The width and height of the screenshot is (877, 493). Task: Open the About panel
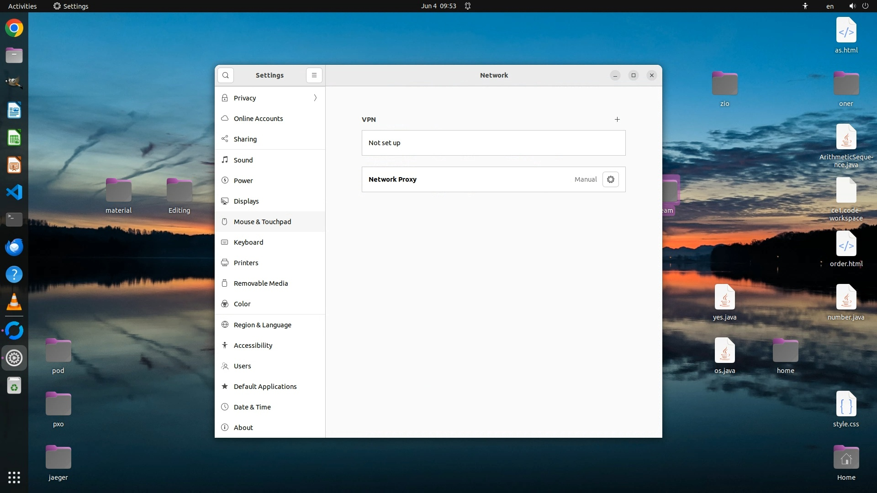pyautogui.click(x=243, y=428)
